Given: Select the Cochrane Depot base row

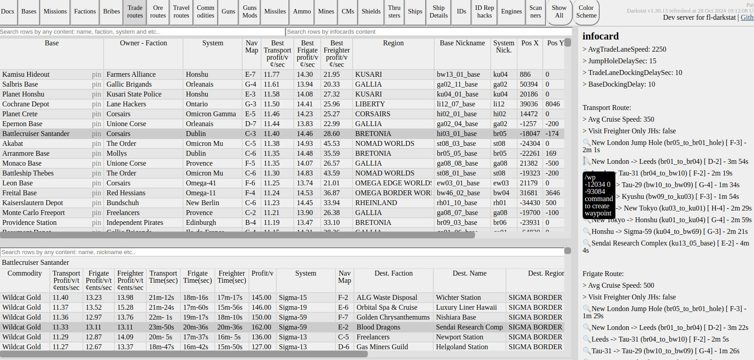Looking at the screenshot, I should [x=282, y=104].
